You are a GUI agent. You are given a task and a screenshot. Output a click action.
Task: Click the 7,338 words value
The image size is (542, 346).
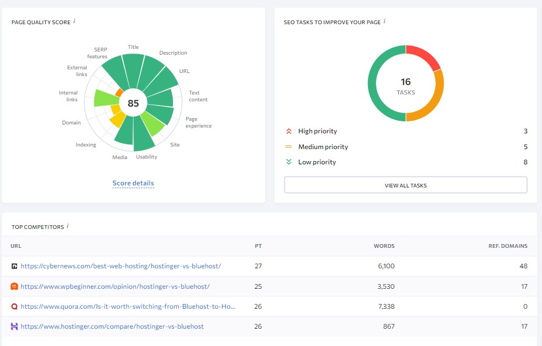386,306
